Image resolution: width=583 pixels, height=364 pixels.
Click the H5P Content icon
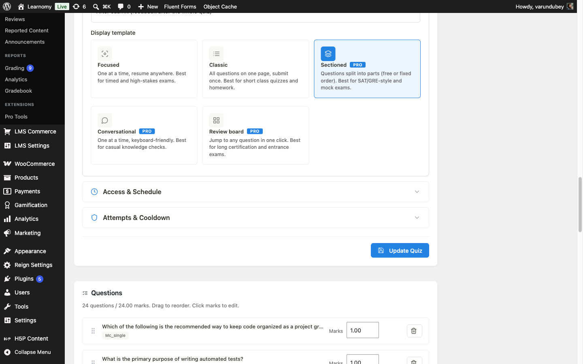pos(7,339)
